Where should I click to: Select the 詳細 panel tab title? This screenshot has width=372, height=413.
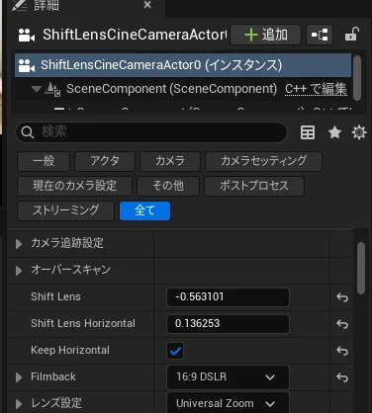46,5
